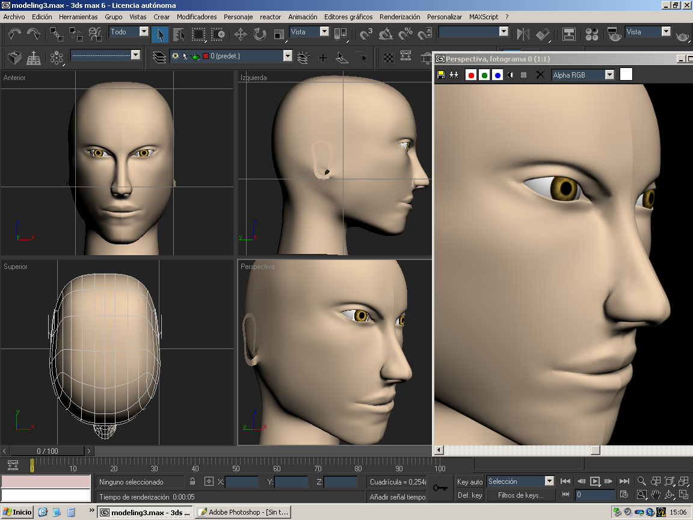Click the white color swatch in render window
The width and height of the screenshot is (693, 520).
[x=626, y=74]
